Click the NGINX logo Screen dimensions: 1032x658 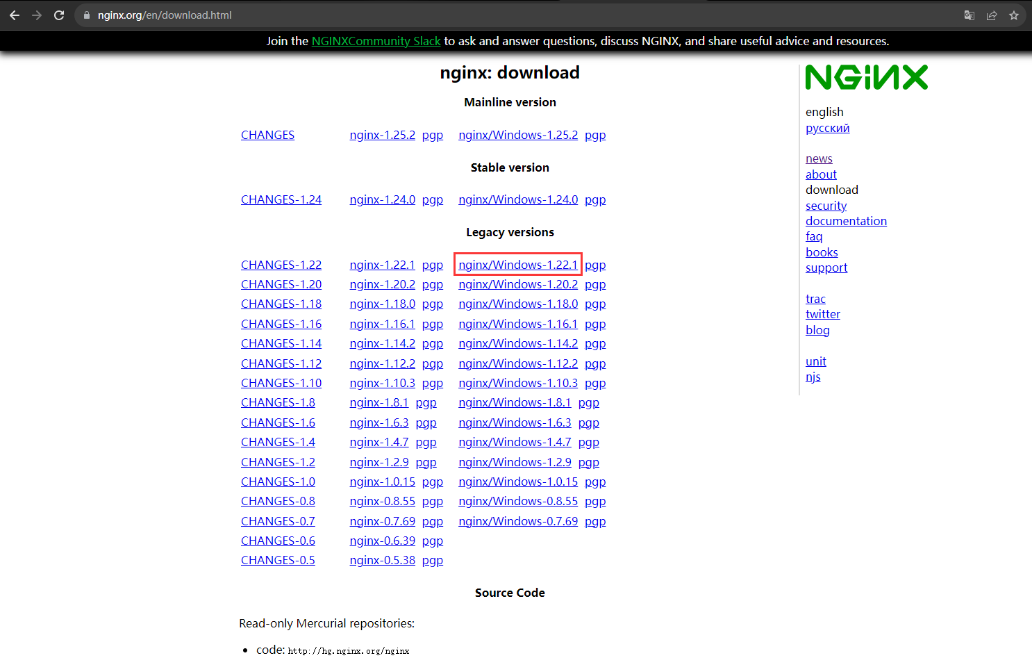(867, 77)
